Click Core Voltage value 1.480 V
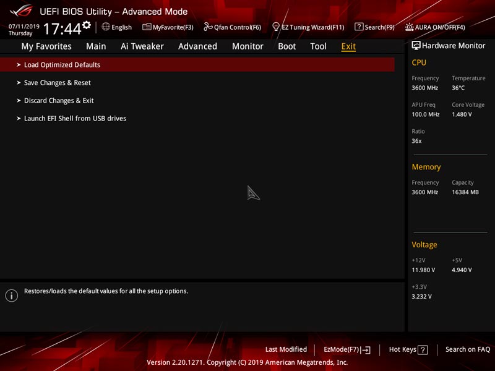The image size is (495, 371). point(462,114)
